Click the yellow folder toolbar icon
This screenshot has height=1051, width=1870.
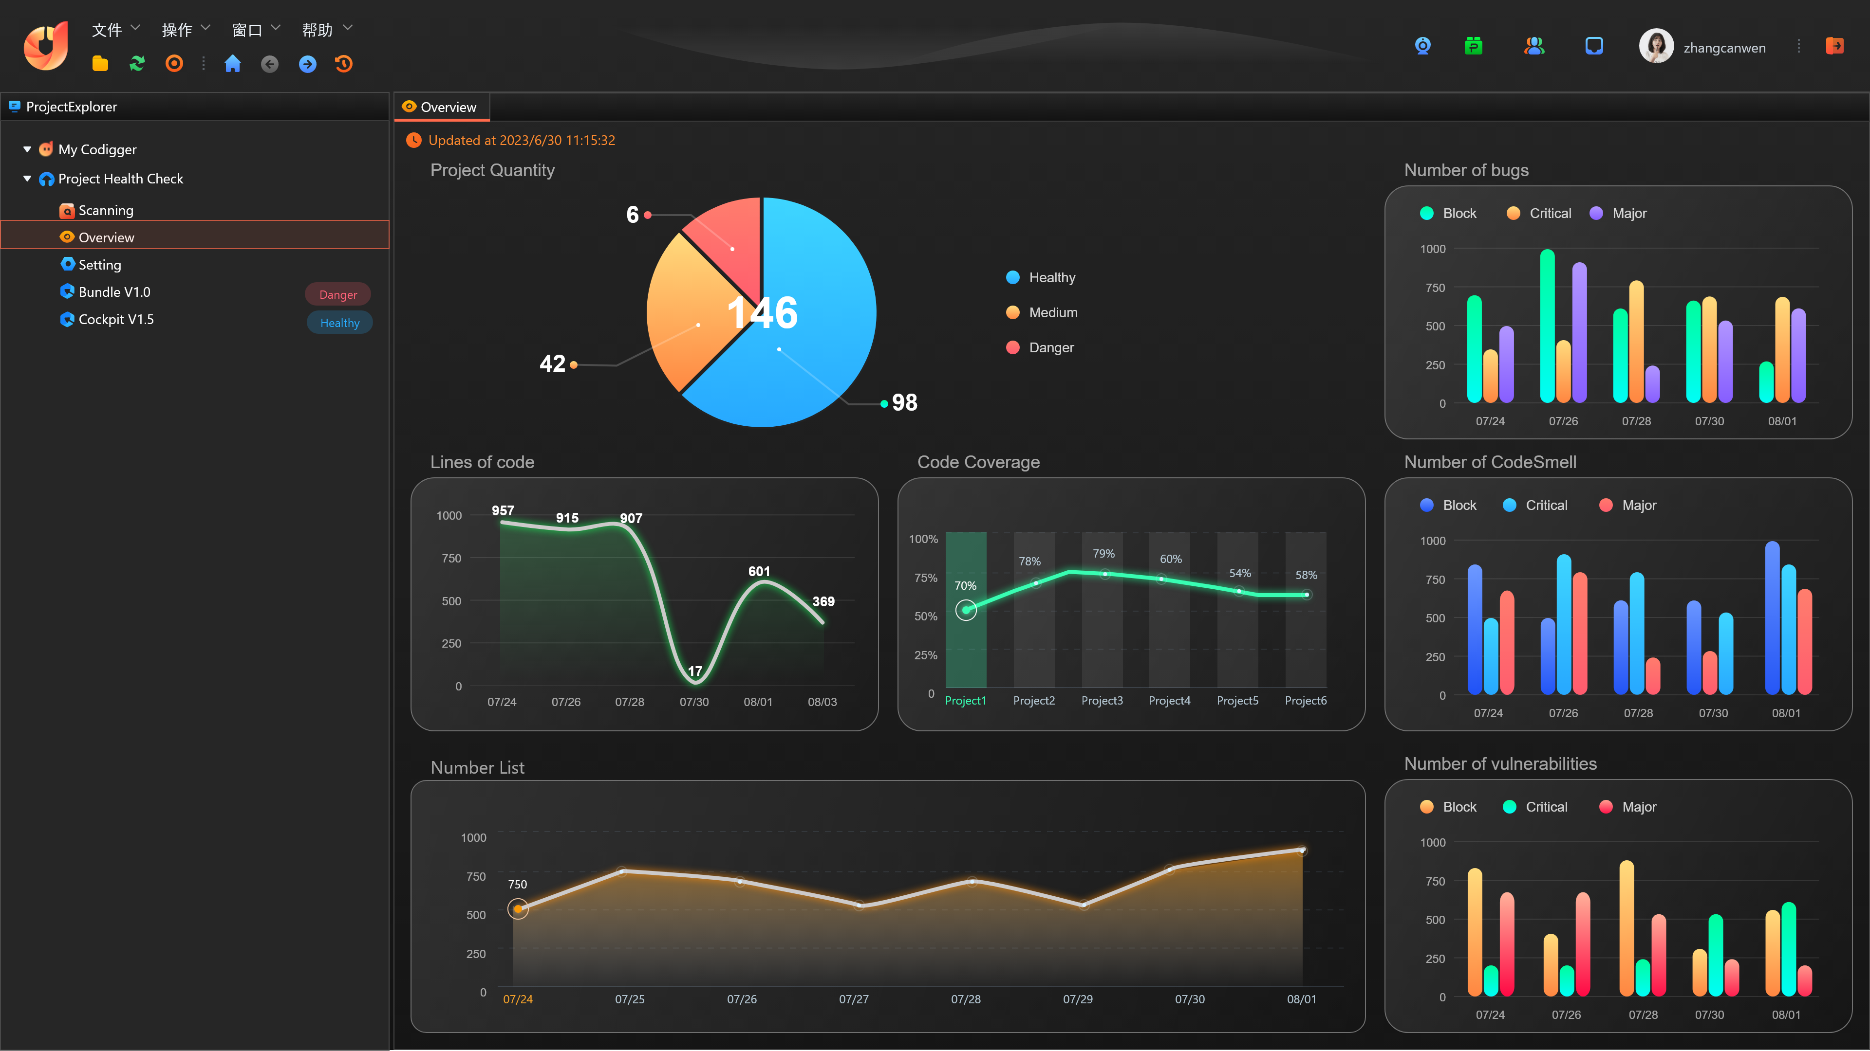(x=100, y=64)
